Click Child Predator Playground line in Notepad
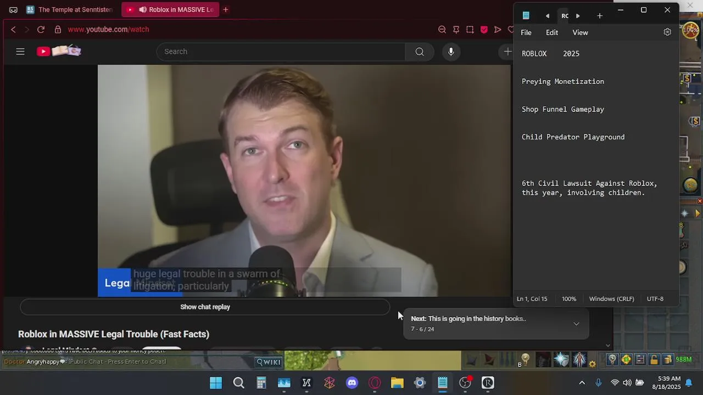The width and height of the screenshot is (703, 395). (573, 137)
